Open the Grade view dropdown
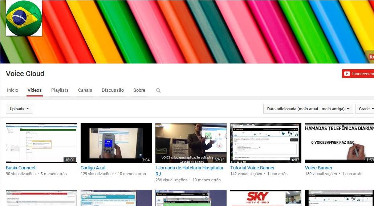The image size is (374, 206). [365, 109]
